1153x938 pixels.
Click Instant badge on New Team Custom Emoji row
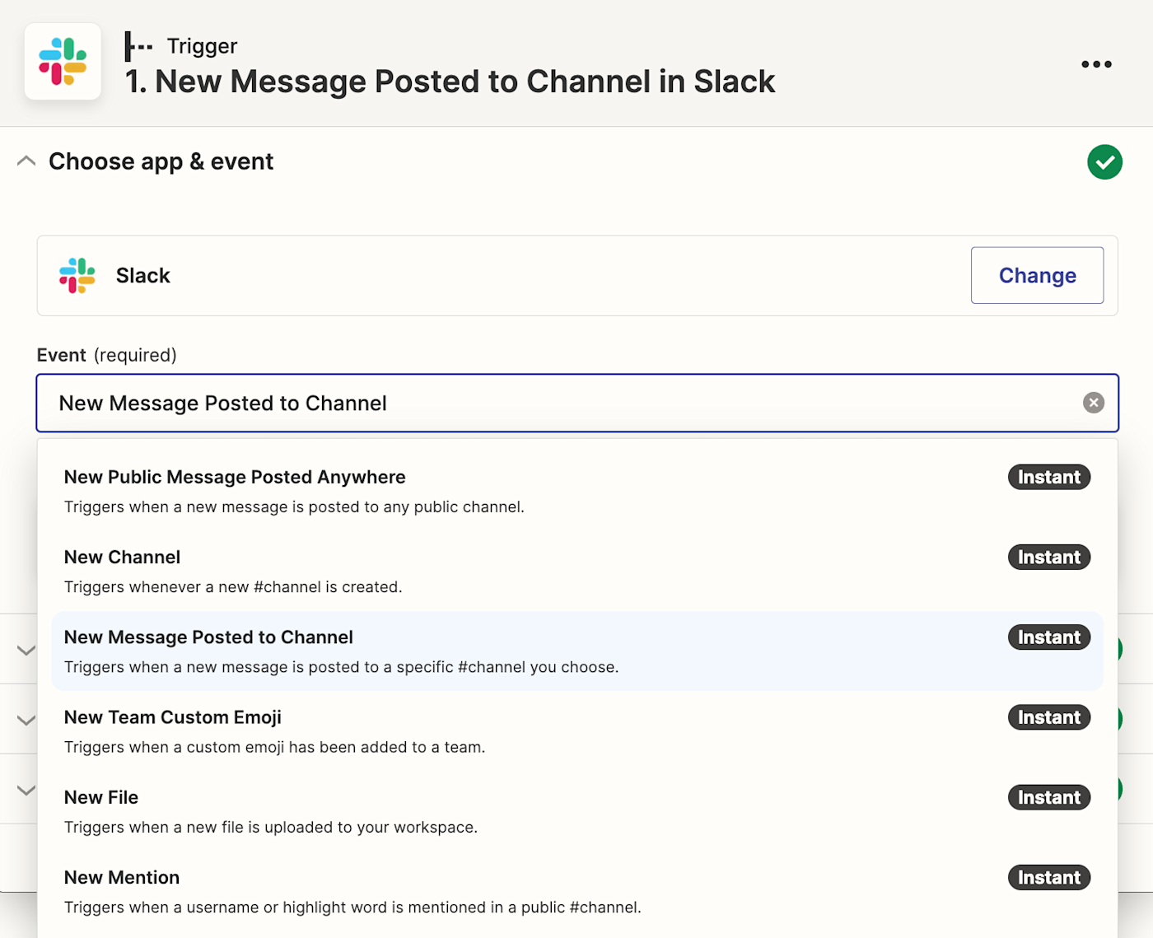tap(1049, 717)
